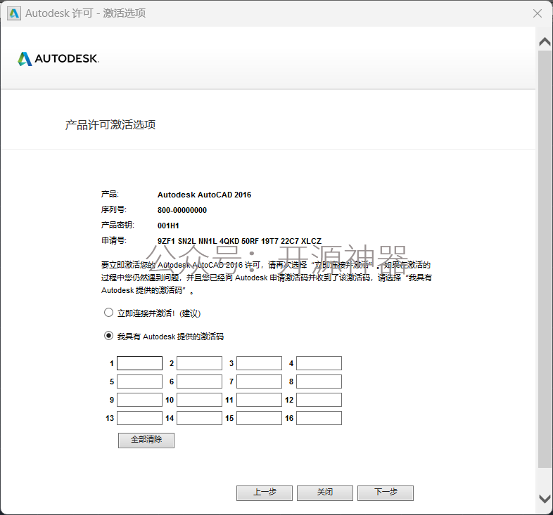Click the 产品: label
The image size is (553, 515).
coord(110,194)
